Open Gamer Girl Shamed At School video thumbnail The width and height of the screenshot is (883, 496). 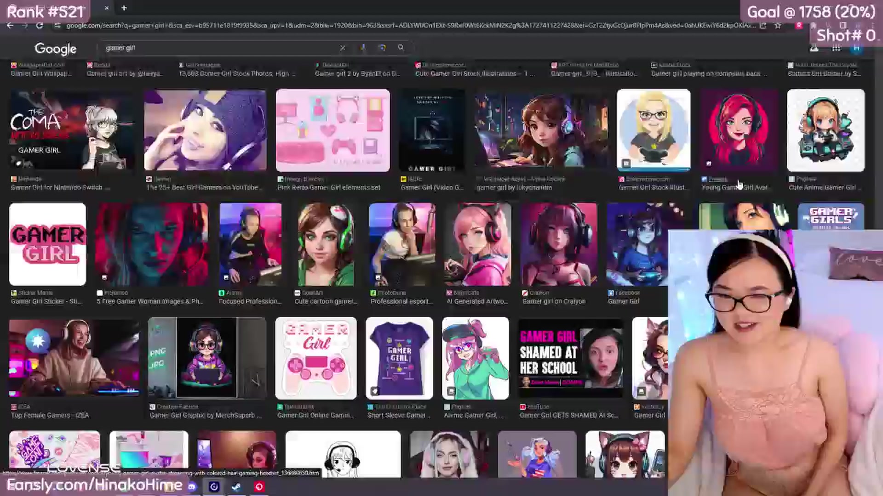[570, 358]
